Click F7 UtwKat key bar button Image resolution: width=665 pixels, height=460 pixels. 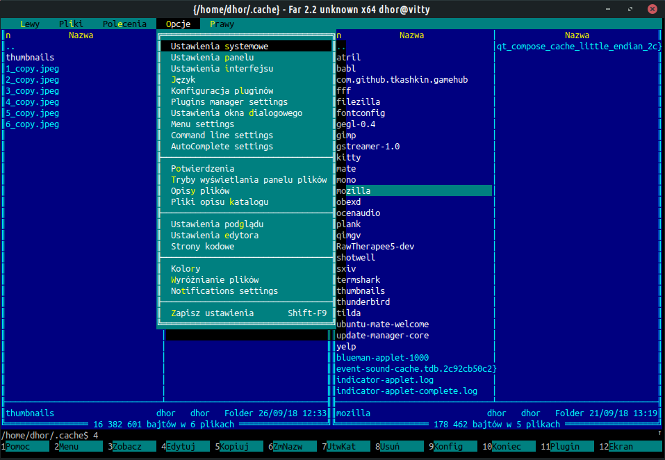(x=345, y=446)
